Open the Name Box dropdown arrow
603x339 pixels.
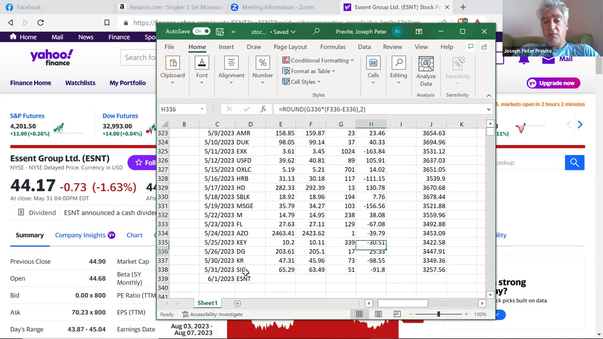(x=202, y=109)
